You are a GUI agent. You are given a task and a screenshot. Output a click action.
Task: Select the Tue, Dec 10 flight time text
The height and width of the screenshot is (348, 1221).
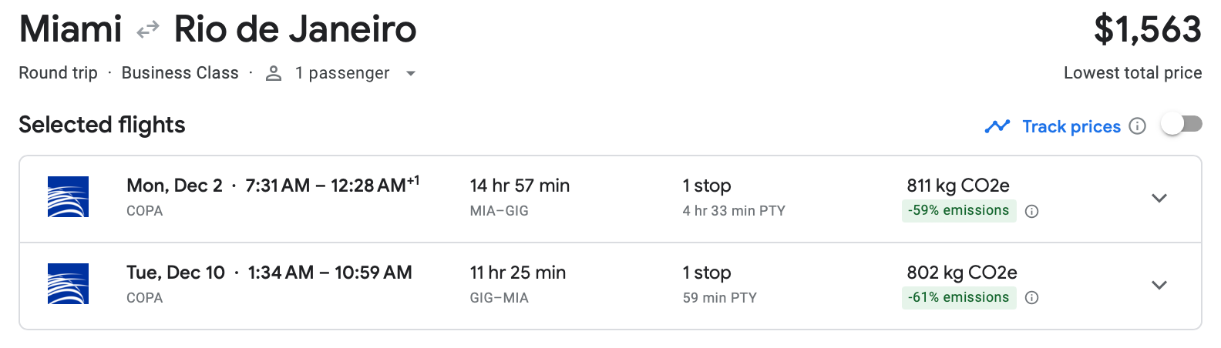269,273
